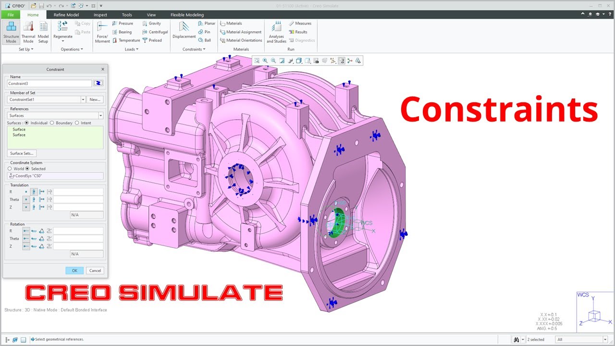Click the CoordSys "CS0" collector field

55,176
